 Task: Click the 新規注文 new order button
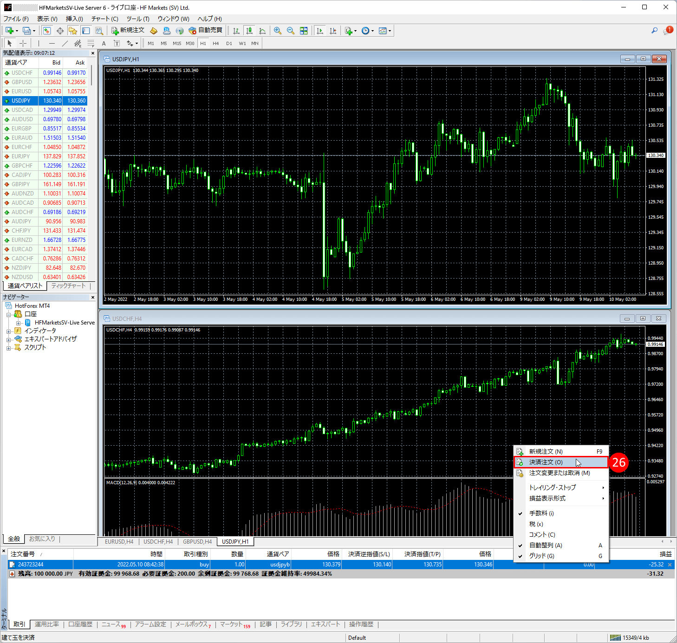coord(128,30)
